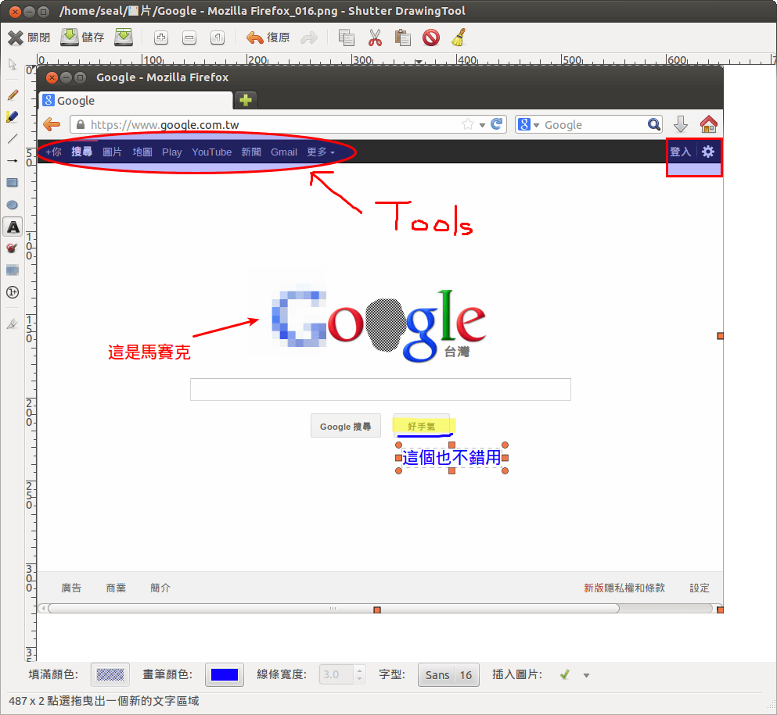Select the rectangle shape tool
The width and height of the screenshot is (777, 715).
click(x=13, y=182)
